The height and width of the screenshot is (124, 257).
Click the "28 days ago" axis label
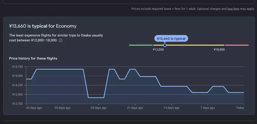click(x=99, y=108)
